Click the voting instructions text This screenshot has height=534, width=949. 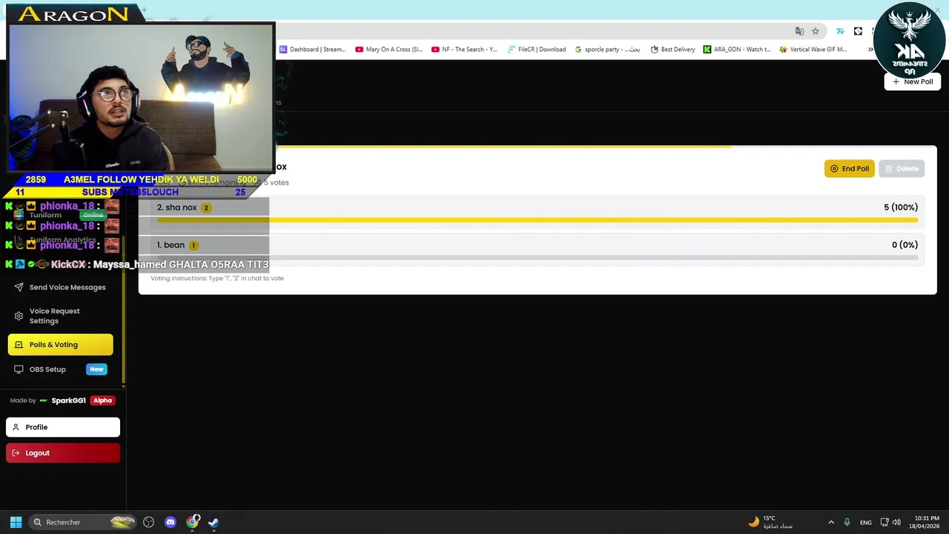click(x=217, y=278)
